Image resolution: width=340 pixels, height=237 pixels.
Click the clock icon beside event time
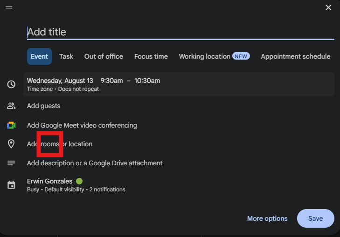(11, 84)
